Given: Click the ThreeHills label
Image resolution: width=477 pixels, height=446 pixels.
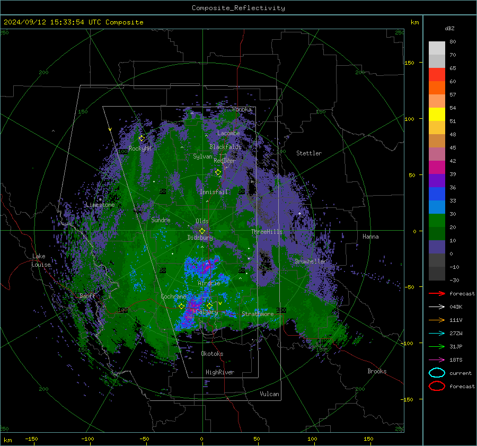Looking at the screenshot, I should click(267, 232).
